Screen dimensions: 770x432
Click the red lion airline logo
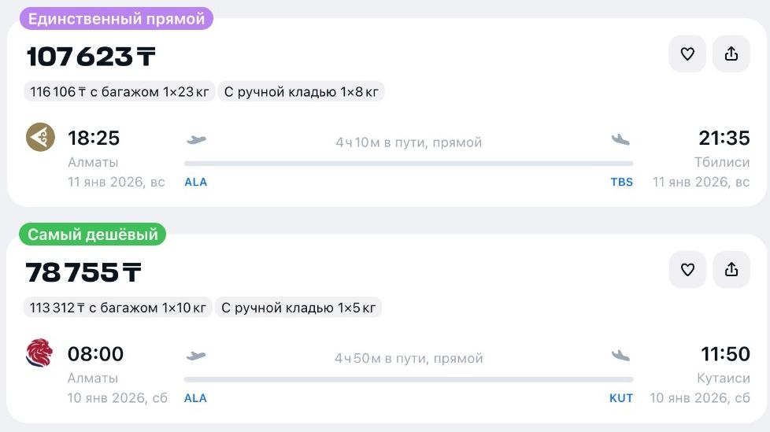(x=40, y=353)
